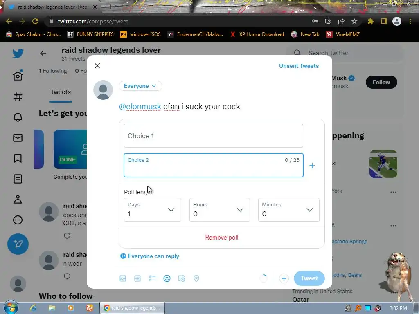Add a poll choice with plus icon

pyautogui.click(x=312, y=166)
